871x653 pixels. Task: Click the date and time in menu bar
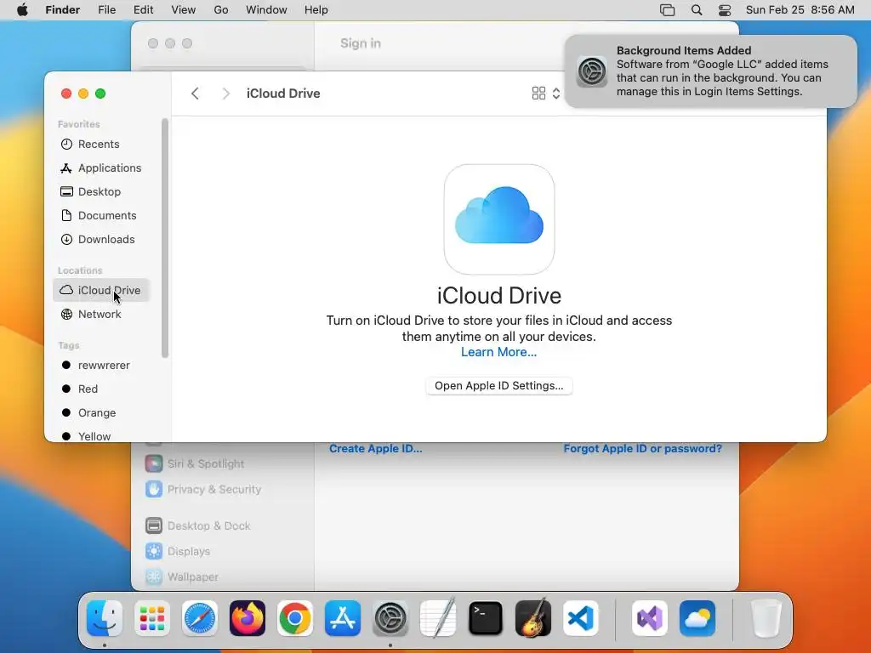[800, 10]
